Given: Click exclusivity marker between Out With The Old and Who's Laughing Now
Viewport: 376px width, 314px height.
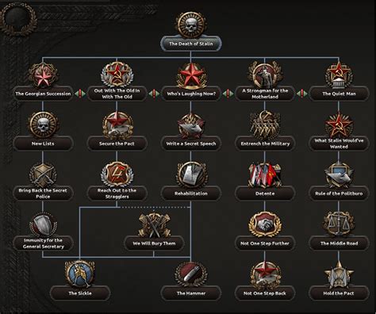Looking at the screenshot, I should pos(154,94).
